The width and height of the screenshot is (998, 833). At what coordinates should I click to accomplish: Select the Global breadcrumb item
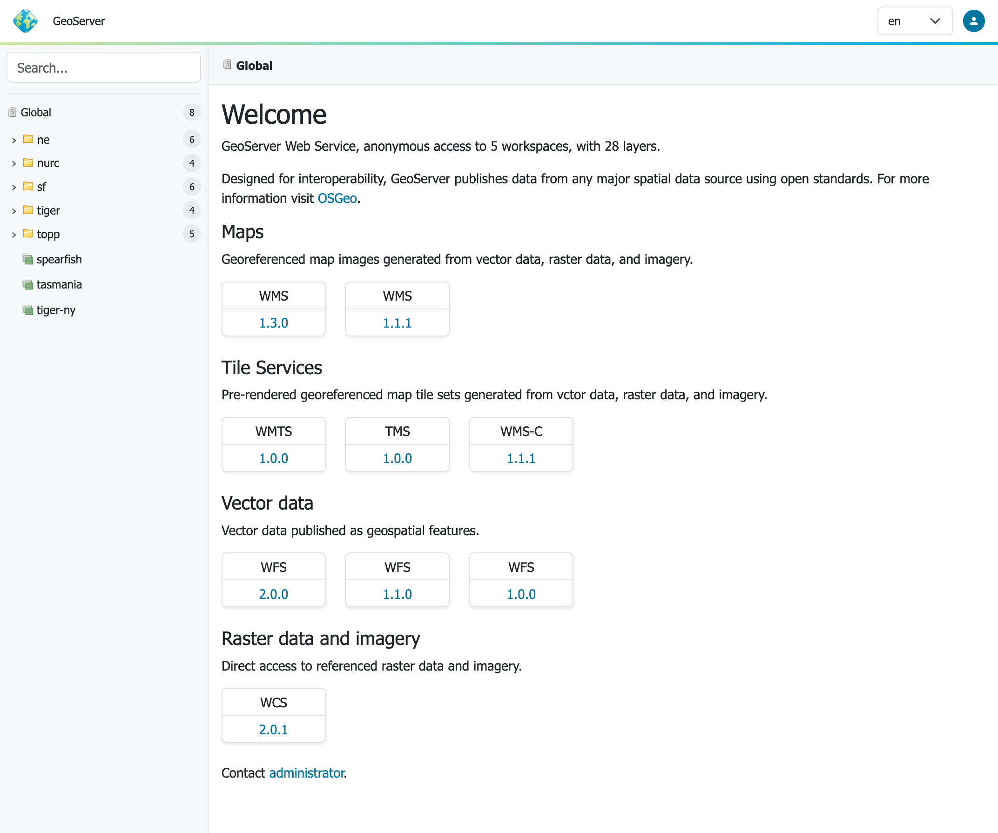254,66
